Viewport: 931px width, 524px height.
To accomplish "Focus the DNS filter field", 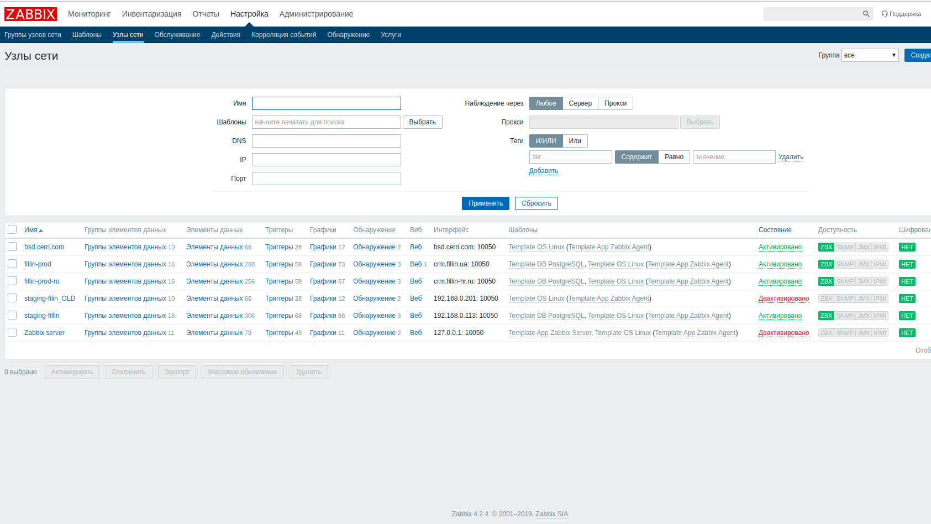I will coord(327,141).
